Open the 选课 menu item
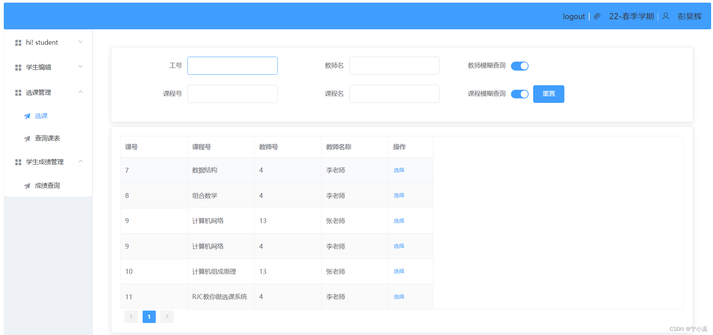This screenshot has width=713, height=335. pyautogui.click(x=48, y=116)
